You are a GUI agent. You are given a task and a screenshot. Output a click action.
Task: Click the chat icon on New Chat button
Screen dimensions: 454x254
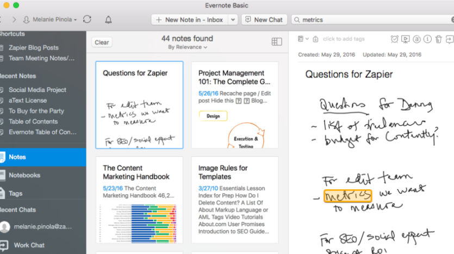(x=248, y=20)
